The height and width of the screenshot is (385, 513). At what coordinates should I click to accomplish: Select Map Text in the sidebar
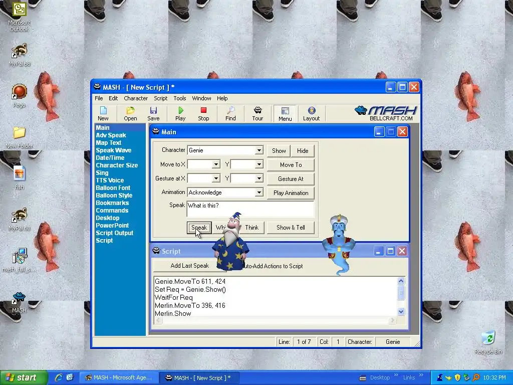(x=108, y=143)
